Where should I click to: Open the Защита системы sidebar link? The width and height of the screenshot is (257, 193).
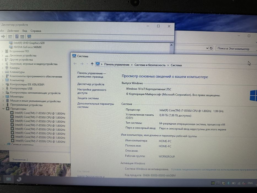pos(88,98)
